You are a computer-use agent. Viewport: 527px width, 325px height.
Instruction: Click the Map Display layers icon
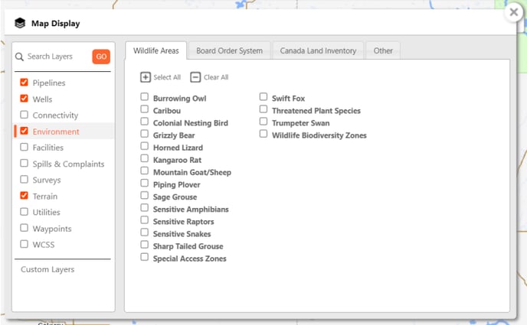point(20,24)
